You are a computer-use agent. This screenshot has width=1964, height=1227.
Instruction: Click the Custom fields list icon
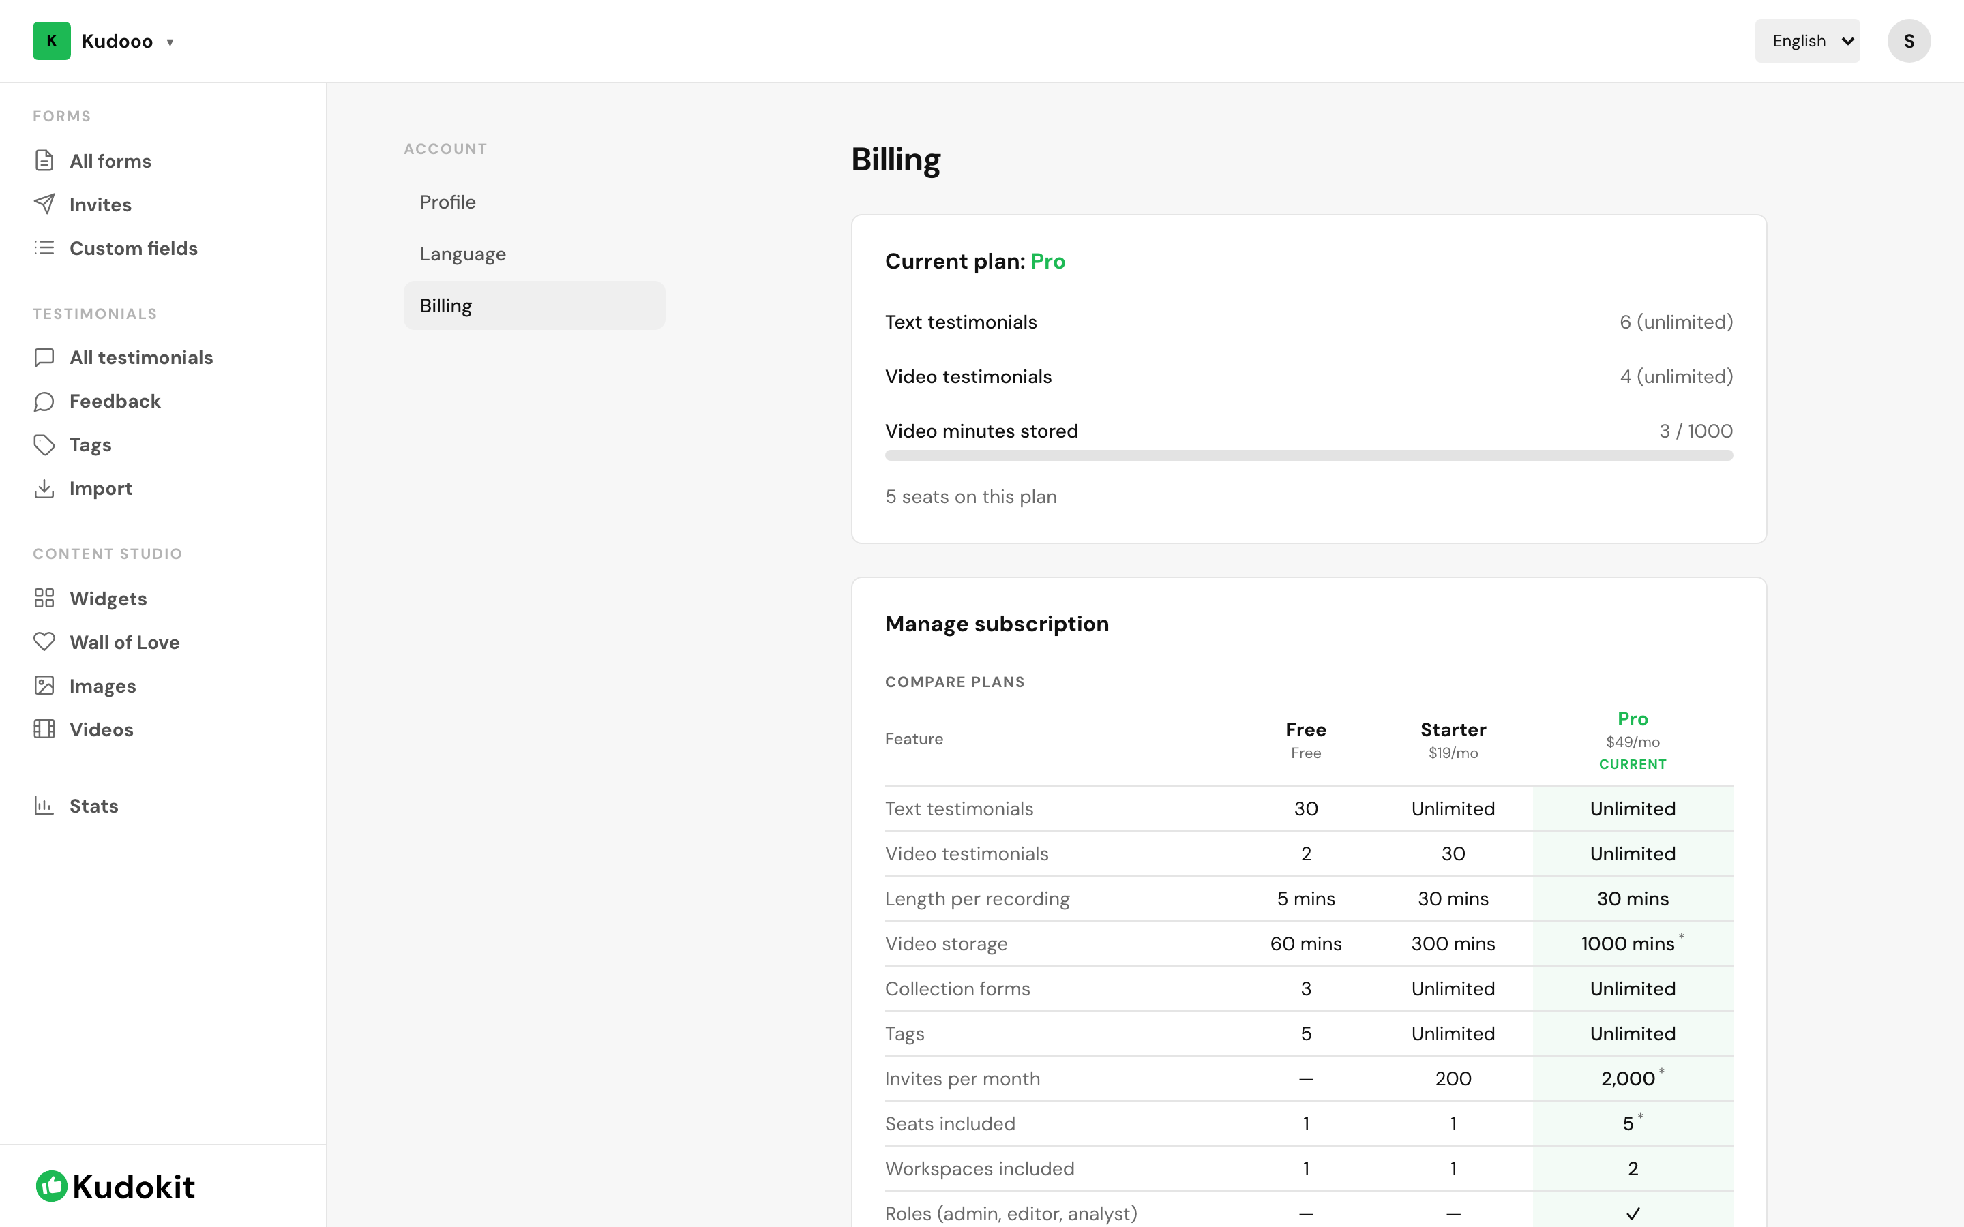click(44, 248)
